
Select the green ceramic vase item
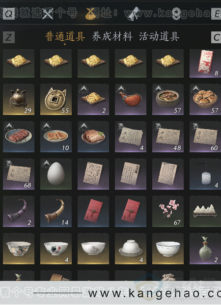click(205, 249)
